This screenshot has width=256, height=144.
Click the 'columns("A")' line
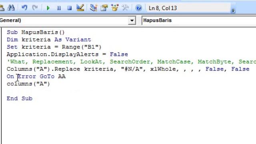click(x=28, y=84)
